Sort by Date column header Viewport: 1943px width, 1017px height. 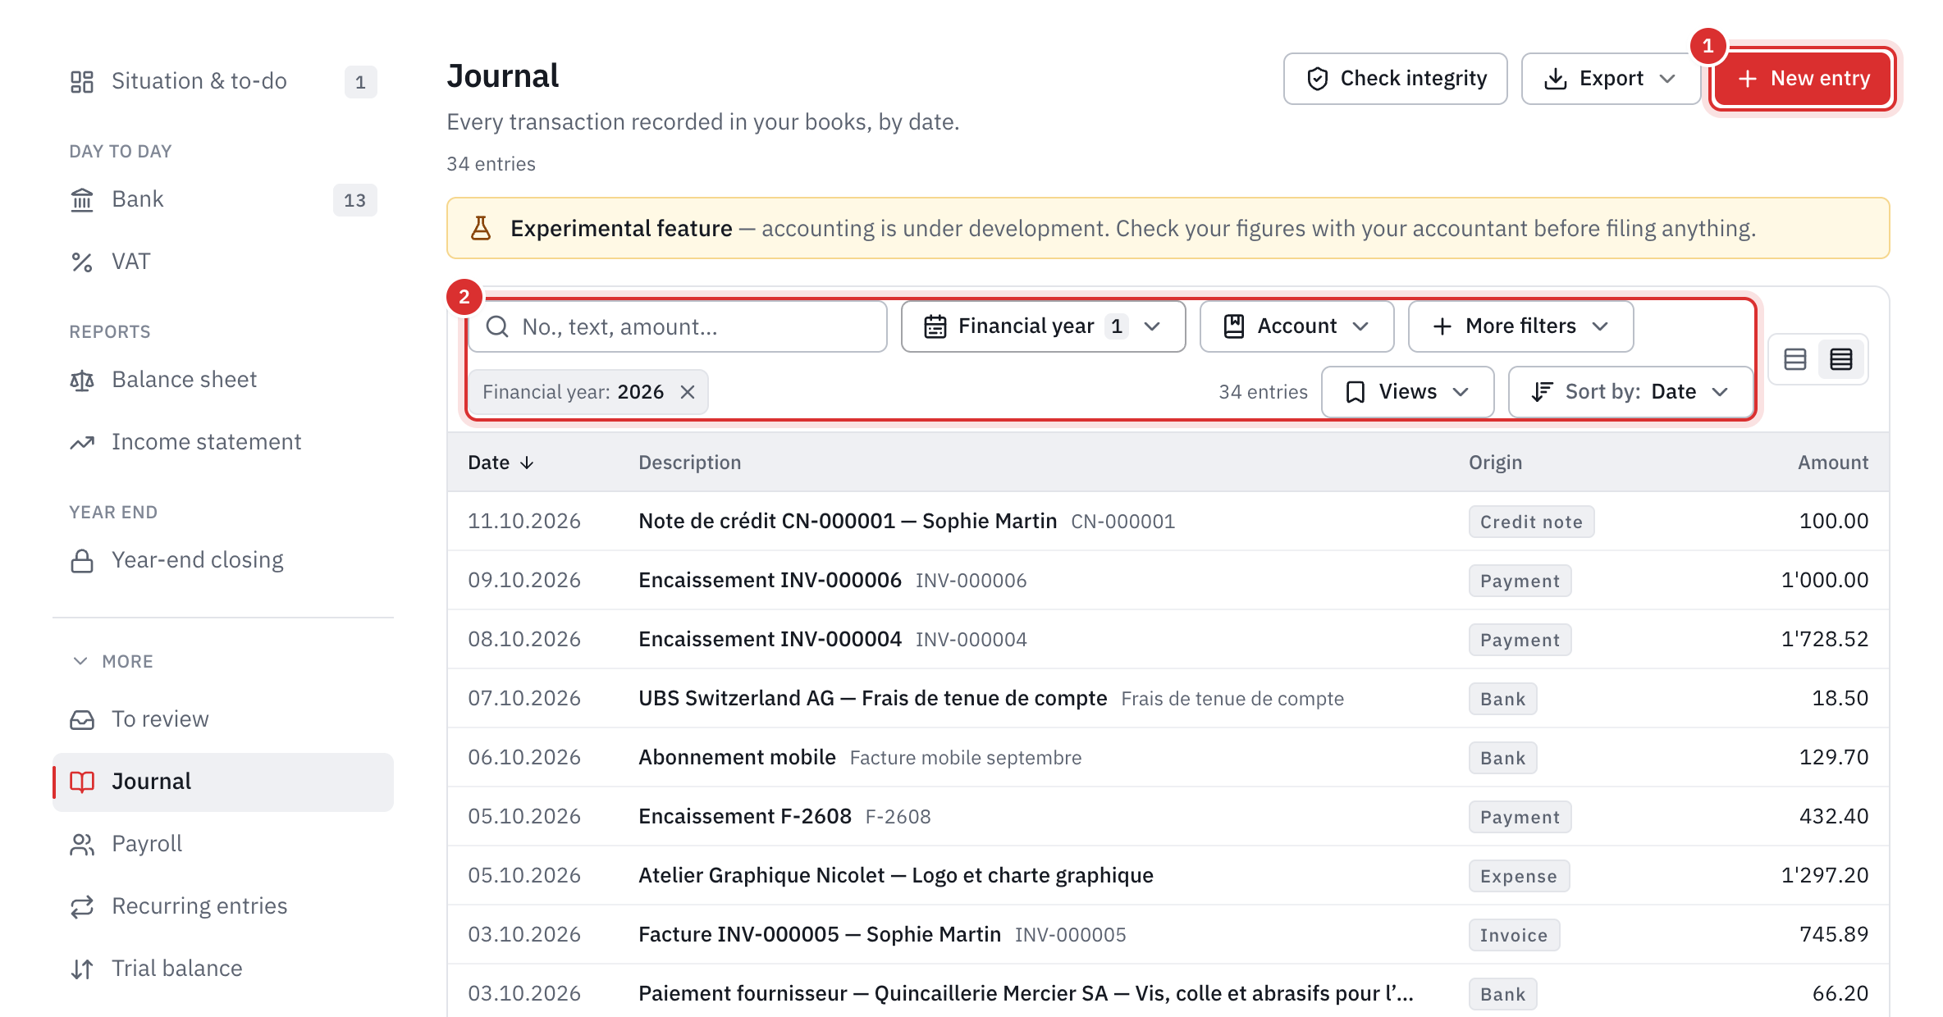pos(501,463)
